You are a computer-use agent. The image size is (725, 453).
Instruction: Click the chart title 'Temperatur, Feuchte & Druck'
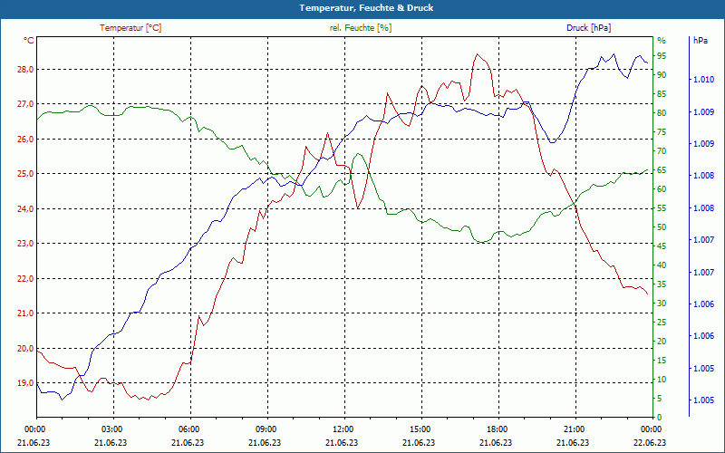click(366, 8)
